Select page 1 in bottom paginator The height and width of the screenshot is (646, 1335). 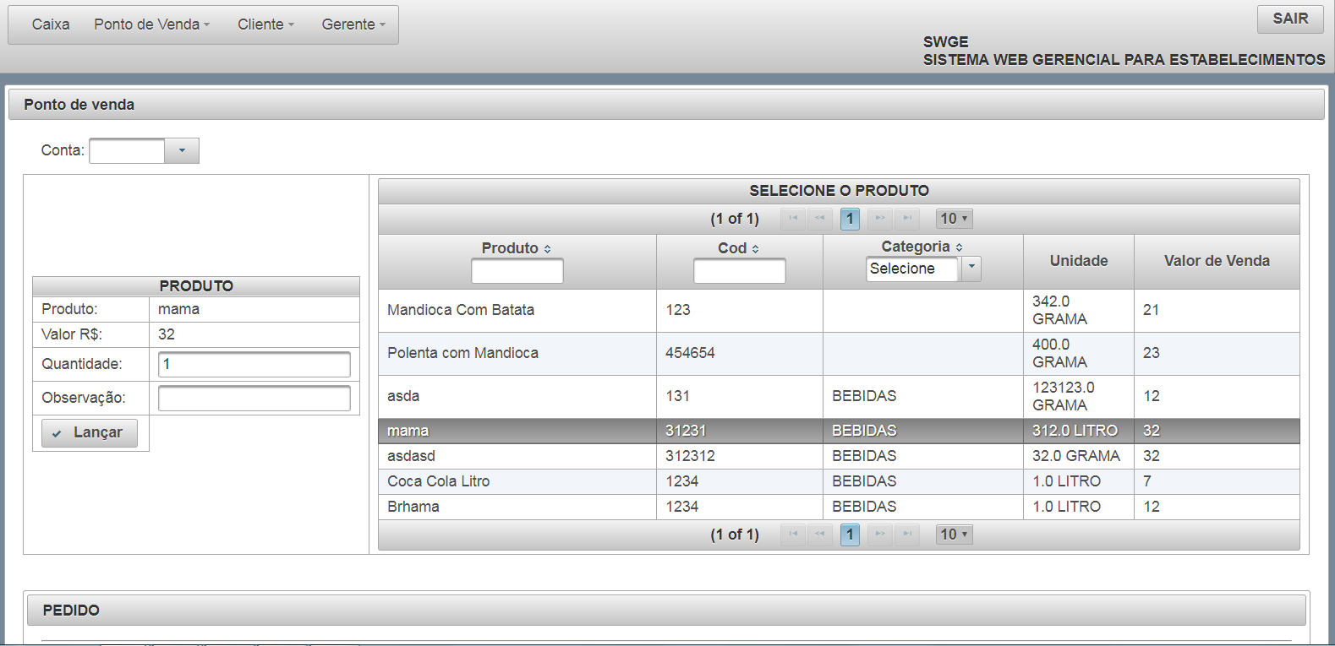coord(850,535)
